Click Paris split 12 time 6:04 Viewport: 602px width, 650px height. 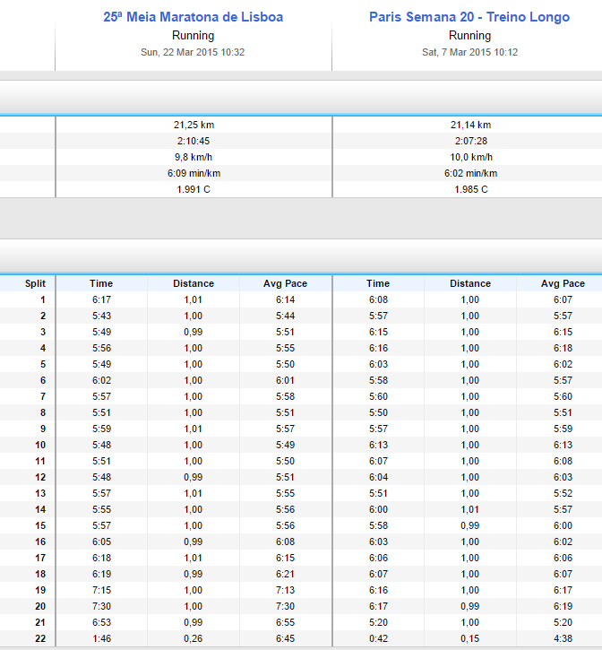378,477
